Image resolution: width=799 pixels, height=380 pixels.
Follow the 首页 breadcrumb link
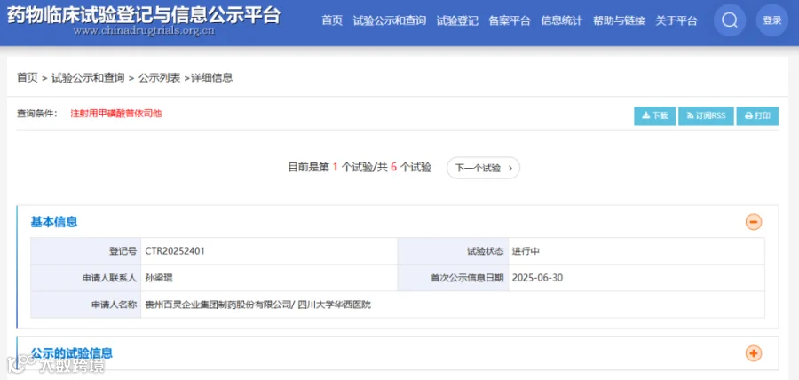click(28, 78)
